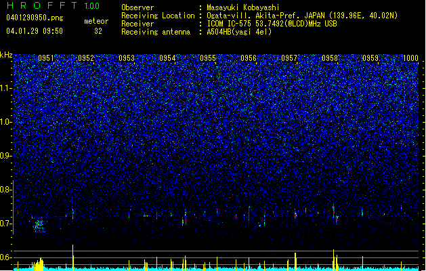
Task: Click the 0957 time marker
Action: coord(289,58)
